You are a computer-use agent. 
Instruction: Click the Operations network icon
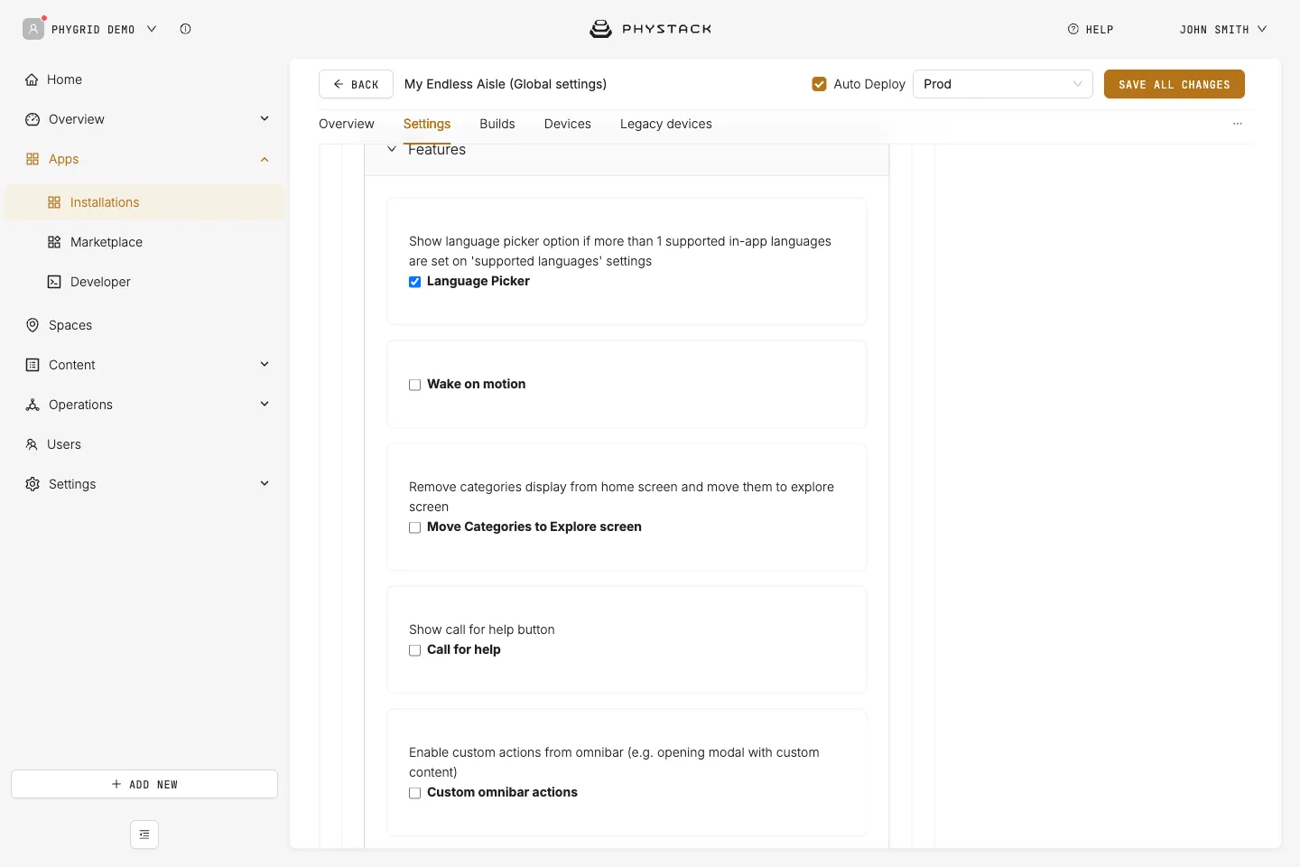coord(32,405)
